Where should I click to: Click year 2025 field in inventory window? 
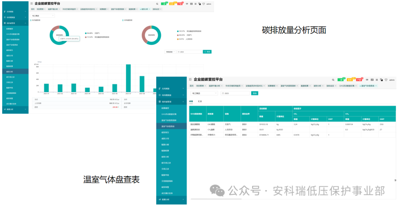pyautogui.click(x=235, y=93)
